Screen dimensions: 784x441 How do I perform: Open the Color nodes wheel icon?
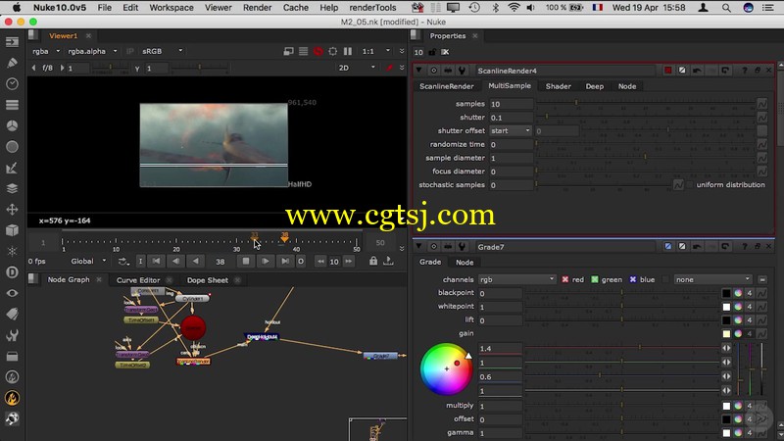click(12, 126)
